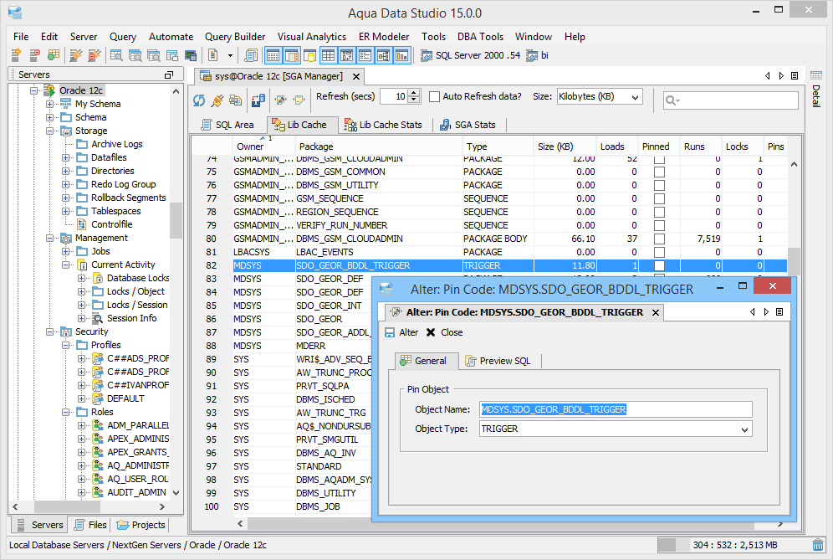Click the dark screen window icon before the new document icon
The height and width of the screenshot is (560, 833).
pos(191,54)
